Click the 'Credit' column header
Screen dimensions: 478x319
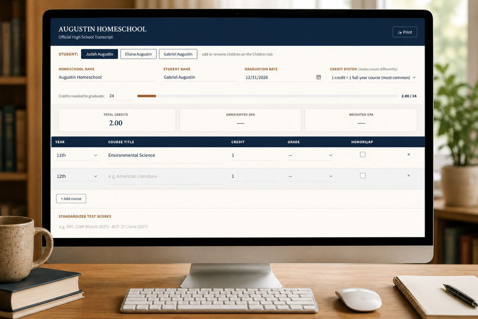pyautogui.click(x=238, y=142)
